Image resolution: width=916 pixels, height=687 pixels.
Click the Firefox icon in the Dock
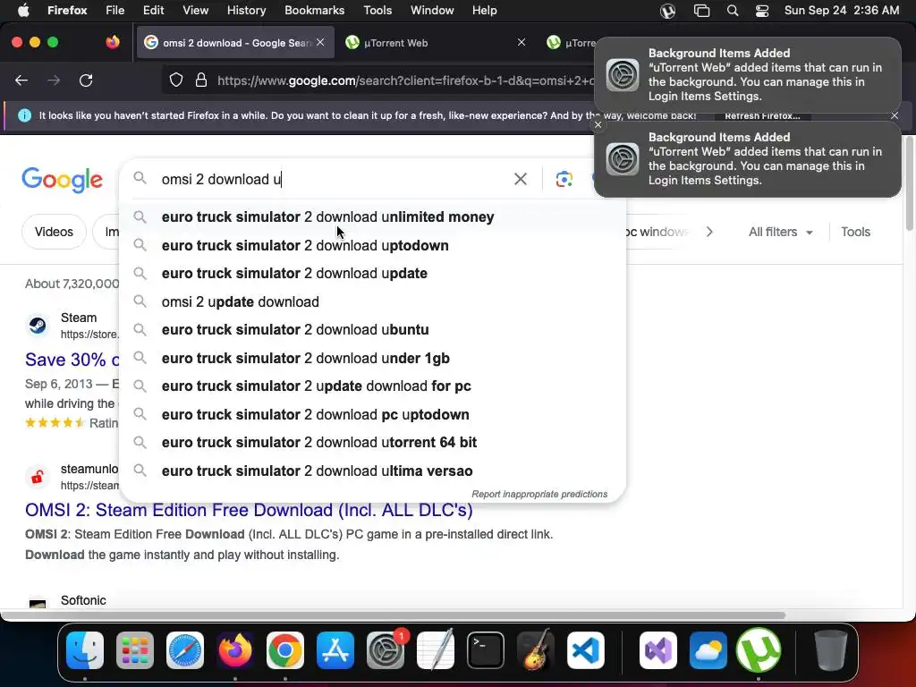(x=235, y=650)
